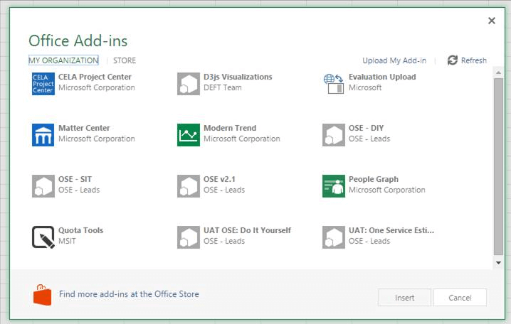Image resolution: width=511 pixels, height=324 pixels.
Task: Choose the Evaluation Upload globe icon
Action: [x=334, y=83]
